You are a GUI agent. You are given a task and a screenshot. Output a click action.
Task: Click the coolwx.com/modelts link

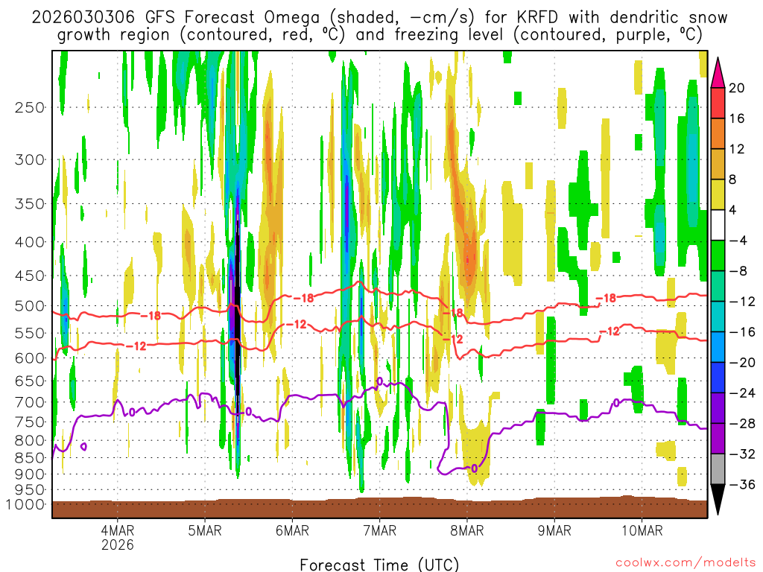click(686, 563)
